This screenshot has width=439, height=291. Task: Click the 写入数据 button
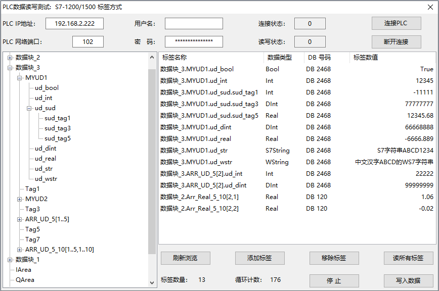[408, 281]
